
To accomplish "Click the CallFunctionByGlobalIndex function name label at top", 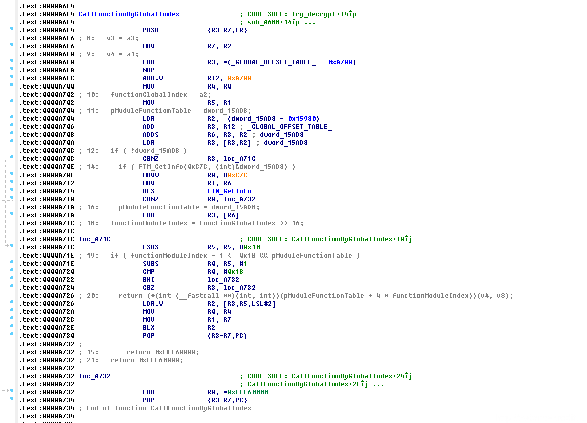I will coord(128,14).
